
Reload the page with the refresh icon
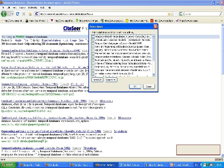pos(17,14)
